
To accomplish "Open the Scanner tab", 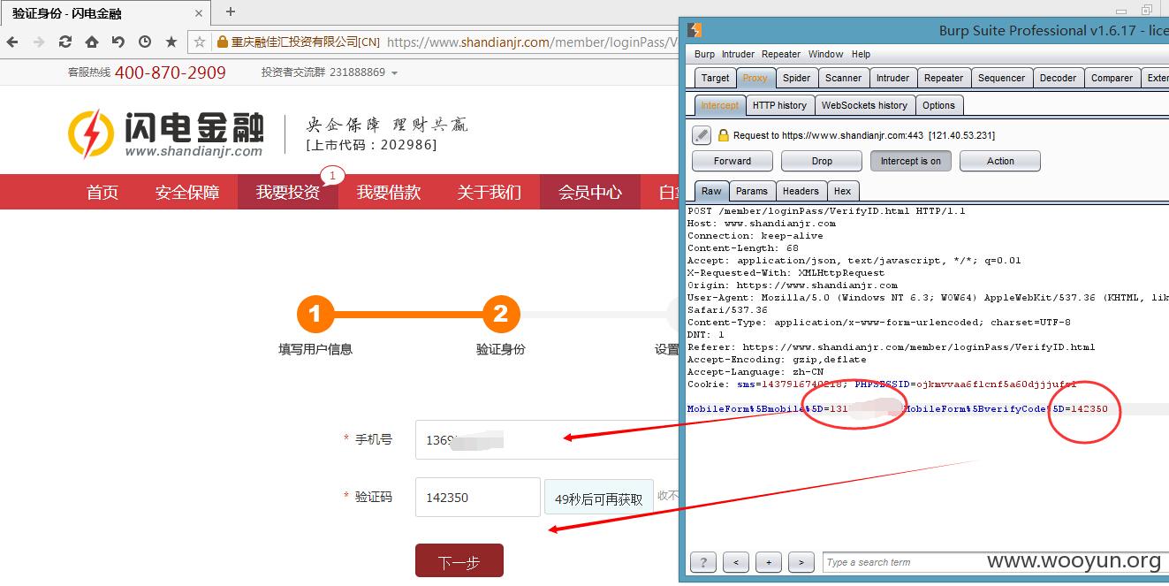I will click(843, 78).
